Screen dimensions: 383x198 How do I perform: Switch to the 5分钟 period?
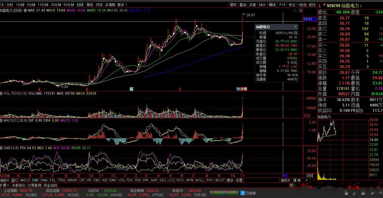[x=31, y=5]
